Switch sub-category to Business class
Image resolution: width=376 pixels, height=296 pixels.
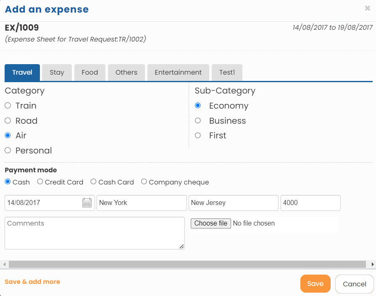198,120
